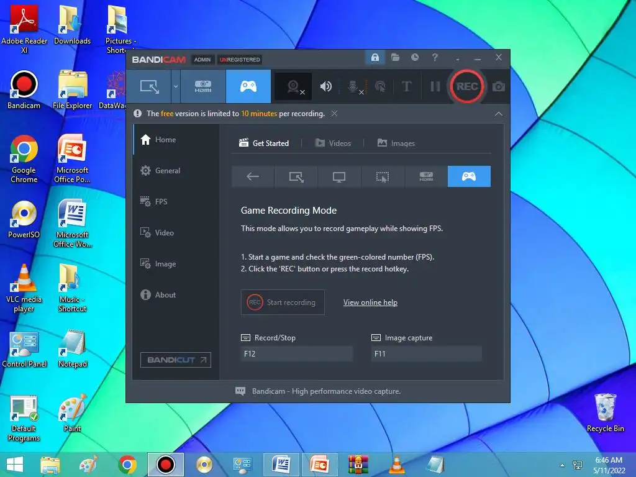
Task: Select around mouse mode icon
Action: tap(383, 176)
